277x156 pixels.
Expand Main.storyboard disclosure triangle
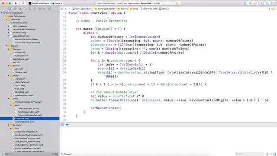tap(9, 26)
